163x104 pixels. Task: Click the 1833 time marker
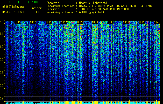[48, 22]
